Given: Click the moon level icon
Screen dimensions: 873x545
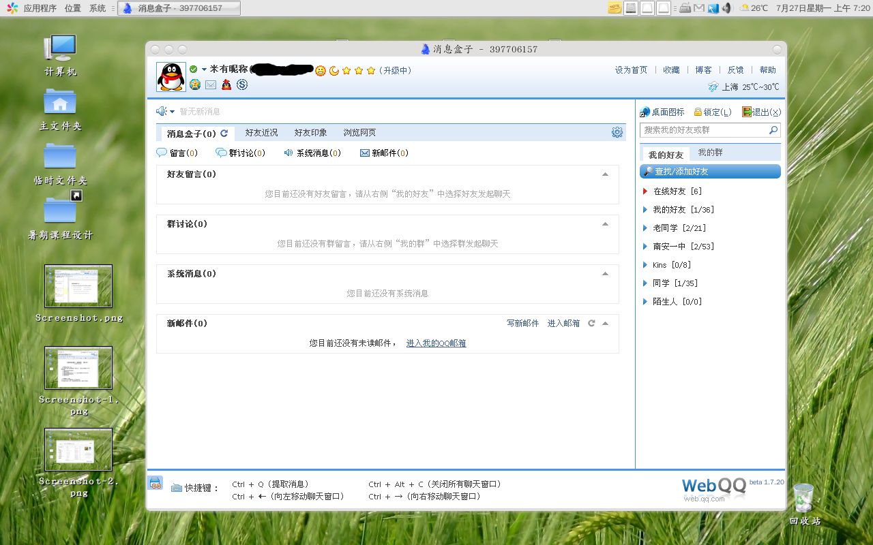Looking at the screenshot, I should 334,70.
